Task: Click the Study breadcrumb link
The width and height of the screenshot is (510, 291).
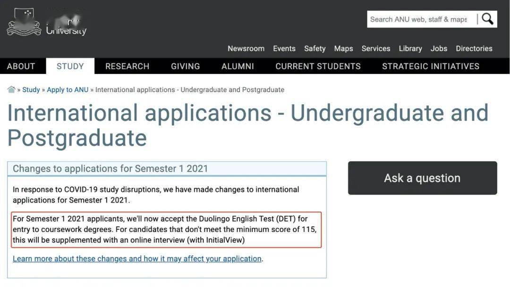Action: [x=31, y=90]
